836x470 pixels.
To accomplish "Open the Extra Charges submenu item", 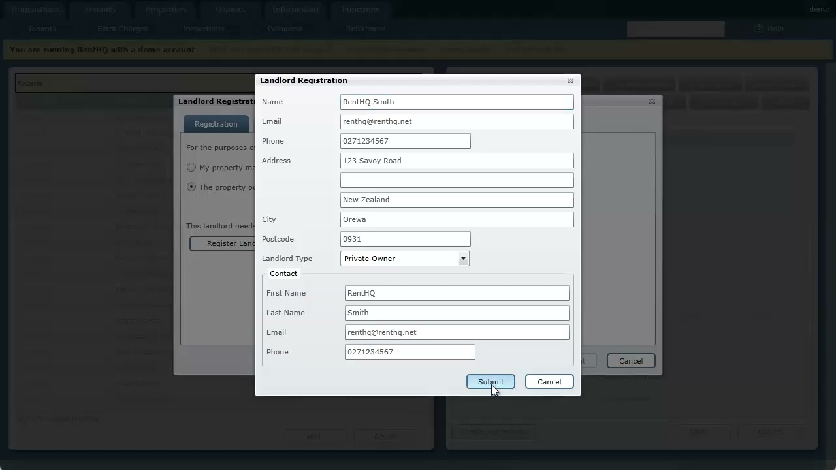I will coord(123,29).
